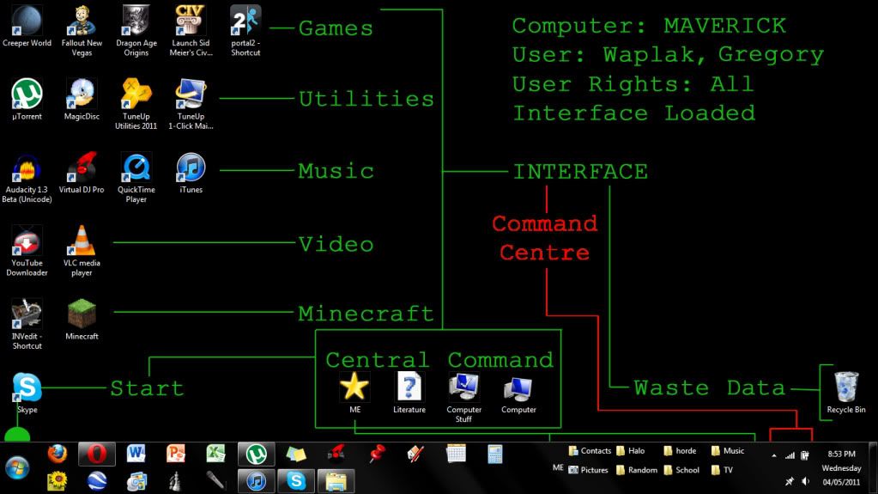Select the Dragon Age Origins desktop icon

click(136, 32)
